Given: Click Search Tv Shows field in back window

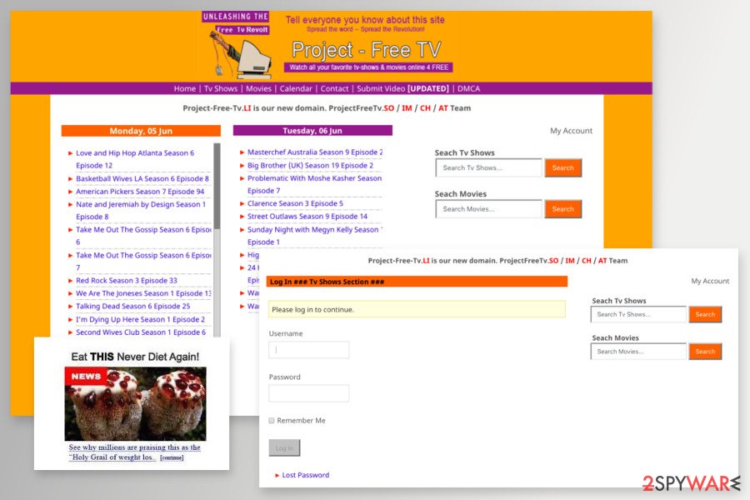Looking at the screenshot, I should pos(489,168).
